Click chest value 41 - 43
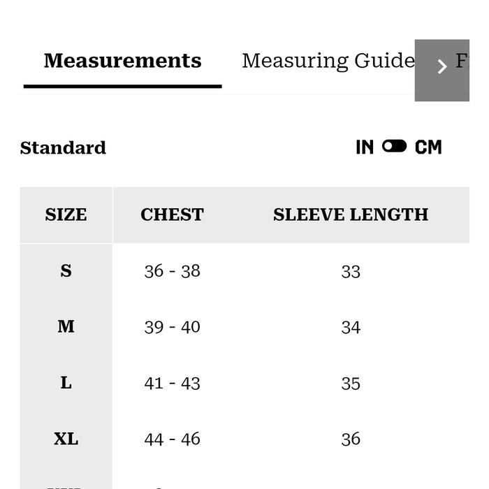The height and width of the screenshot is (489, 489). 172,383
